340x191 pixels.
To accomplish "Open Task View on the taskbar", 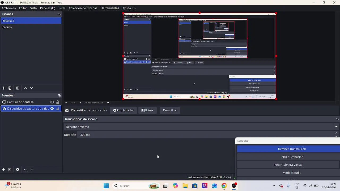I will pos(165,186).
